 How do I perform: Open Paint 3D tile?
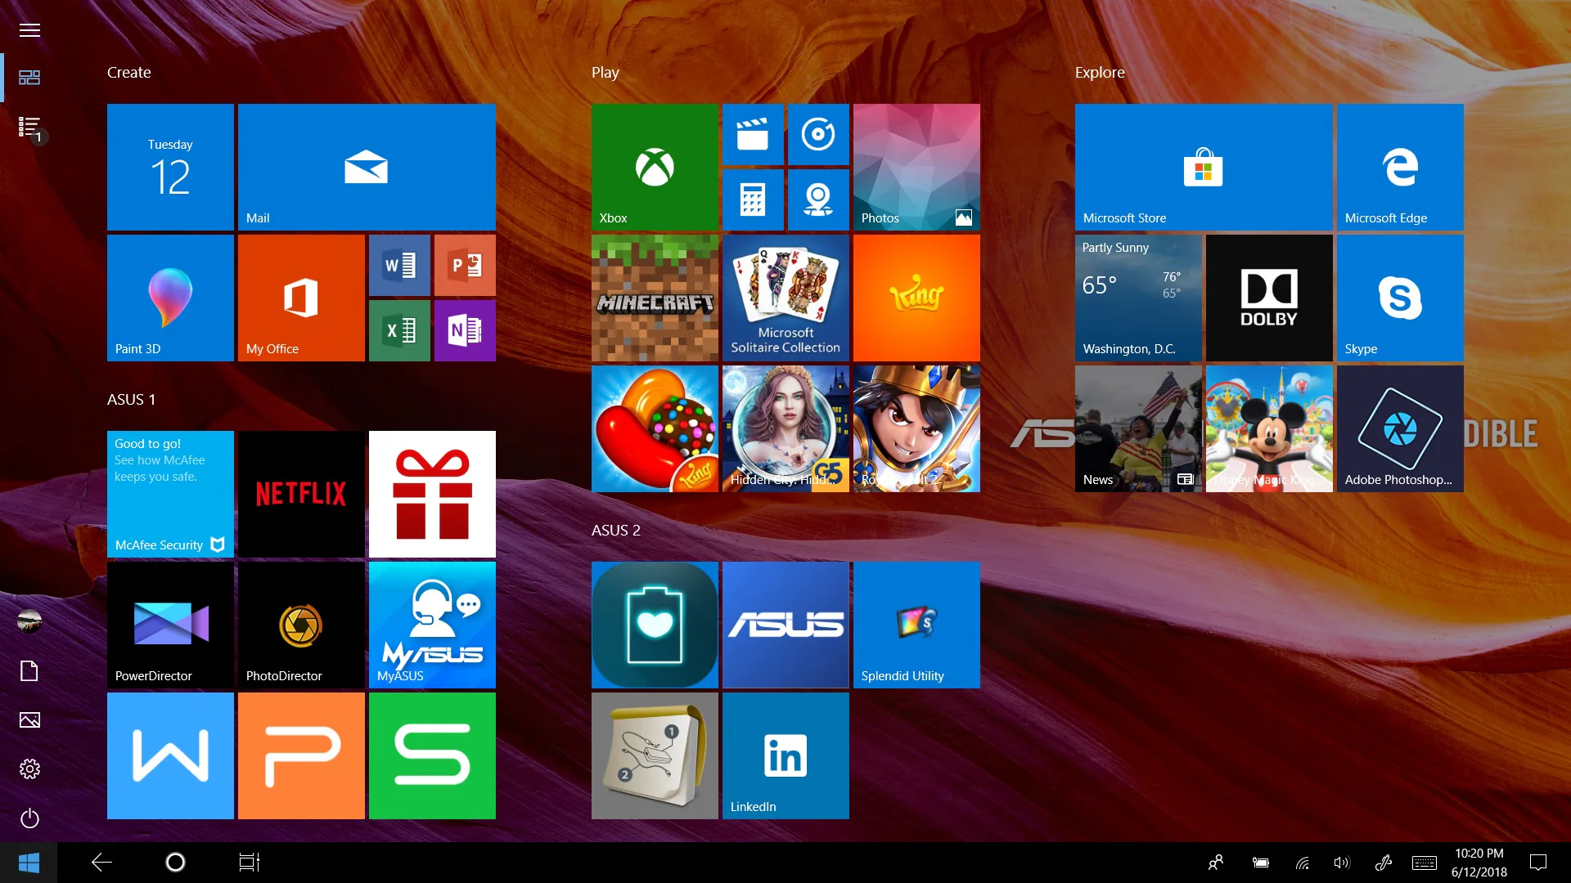coord(170,298)
